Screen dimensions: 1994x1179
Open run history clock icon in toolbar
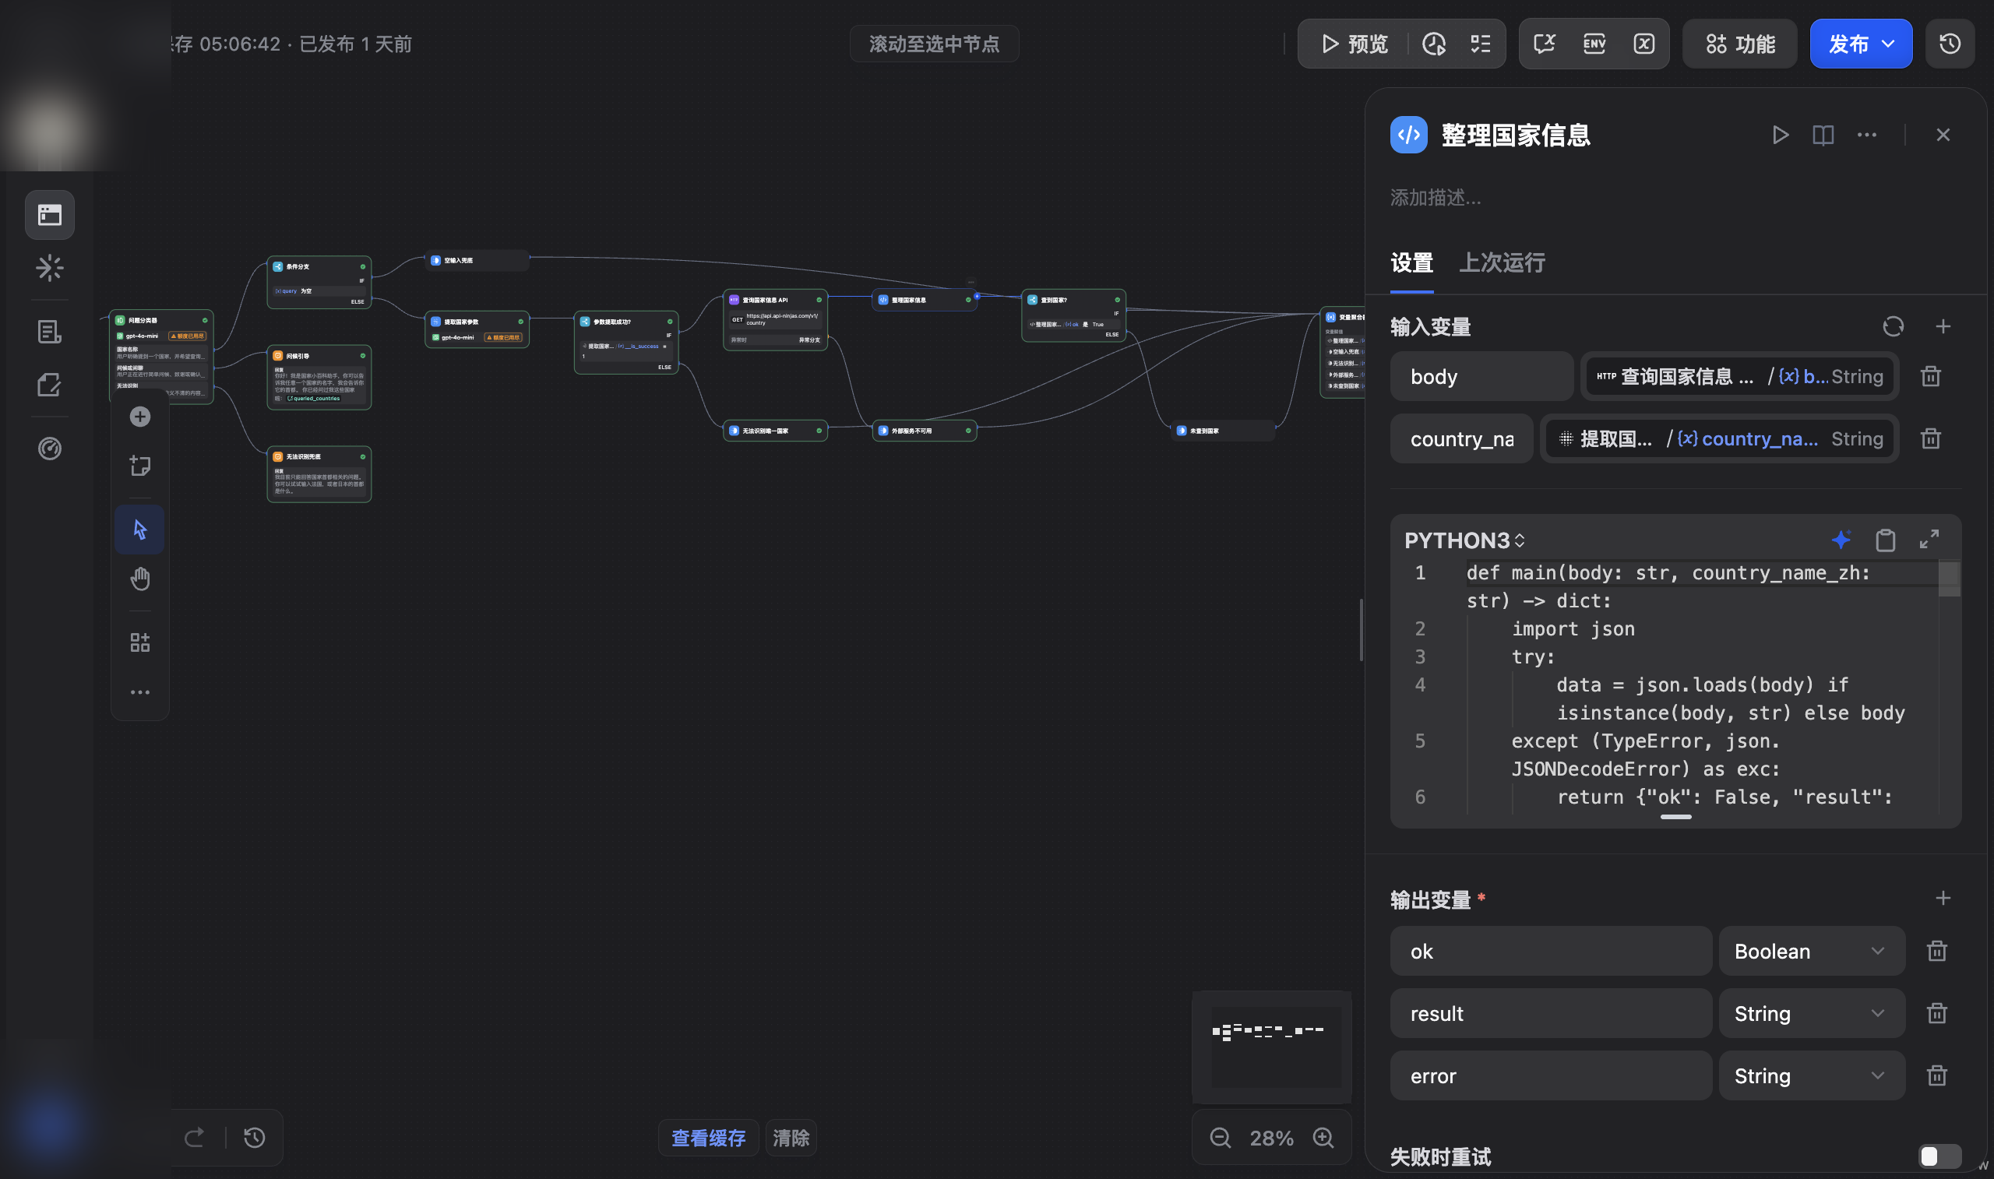(1433, 44)
